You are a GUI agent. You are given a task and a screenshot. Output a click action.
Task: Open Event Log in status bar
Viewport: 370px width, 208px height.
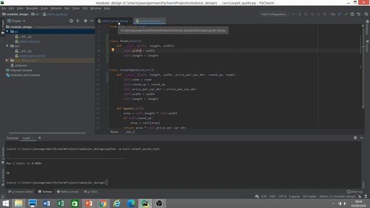(x=354, y=192)
